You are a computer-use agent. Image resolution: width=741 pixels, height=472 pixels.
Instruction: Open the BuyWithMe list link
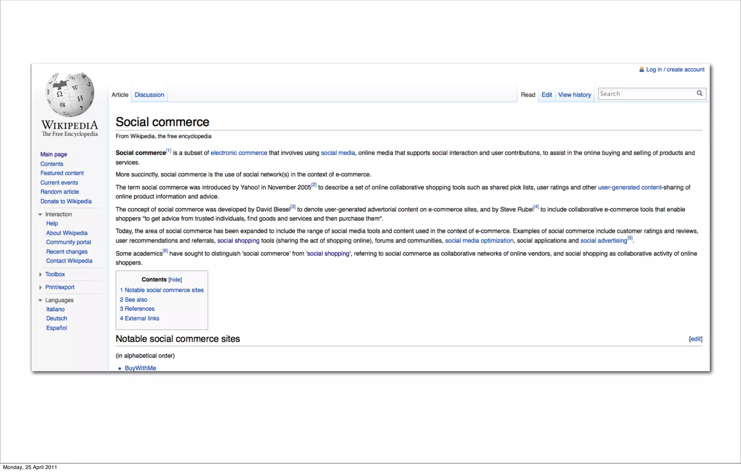point(140,368)
